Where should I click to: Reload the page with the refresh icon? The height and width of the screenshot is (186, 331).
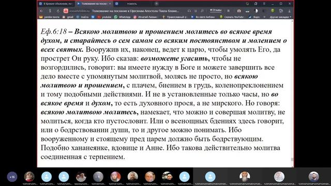click(x=58, y=11)
